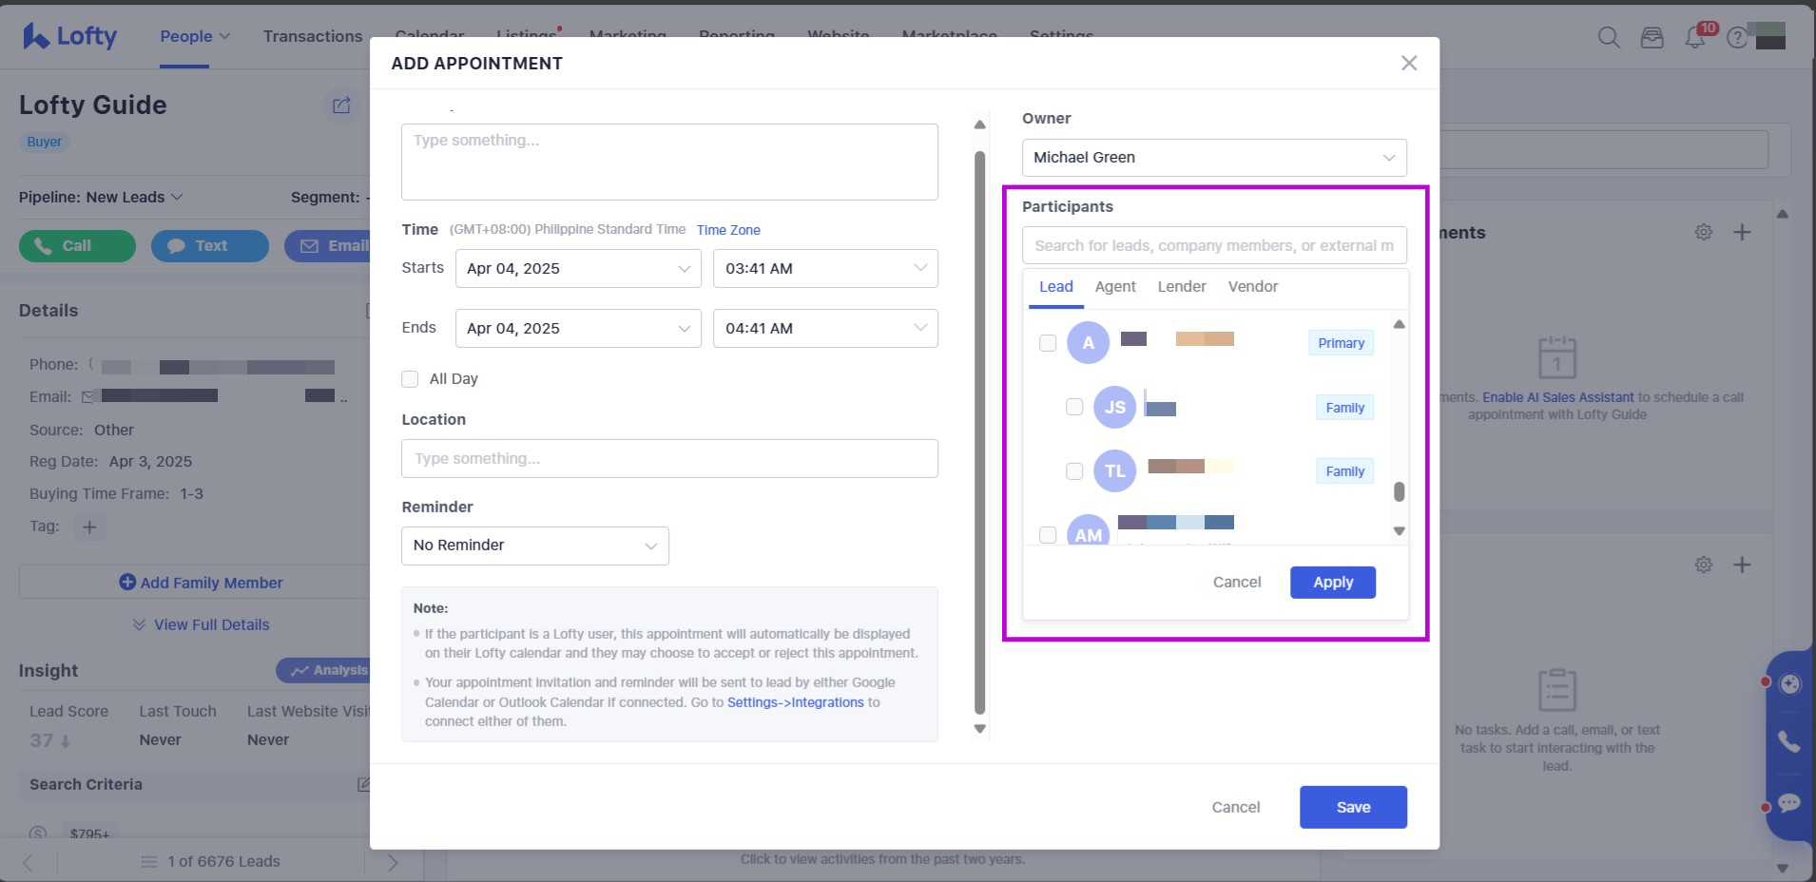The height and width of the screenshot is (882, 1816).
Task: Check the Primary lead participant checkbox
Action: pyautogui.click(x=1048, y=343)
